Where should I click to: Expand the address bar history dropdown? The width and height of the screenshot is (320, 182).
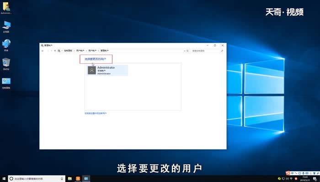click(x=185, y=51)
